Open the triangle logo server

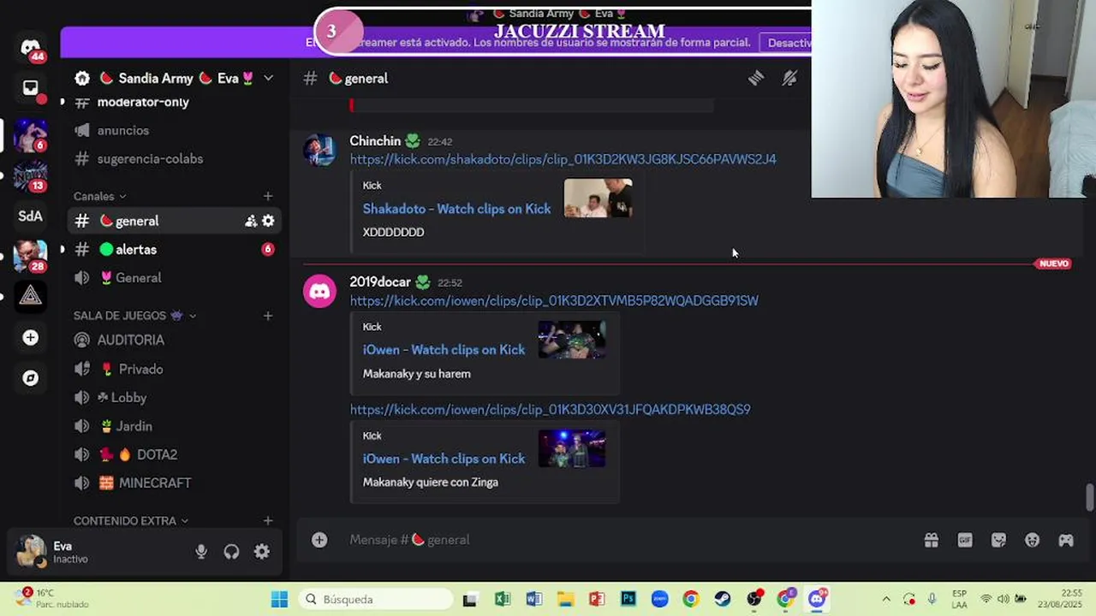(31, 295)
